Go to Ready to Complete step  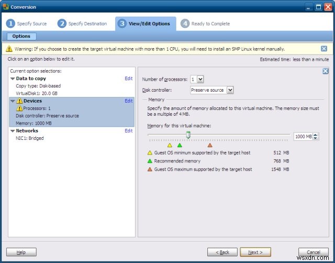tap(210, 24)
